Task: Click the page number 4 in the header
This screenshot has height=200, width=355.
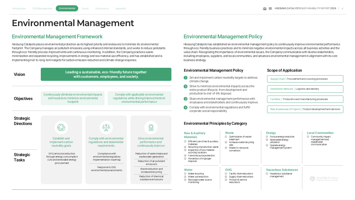Action: coord(342,9)
